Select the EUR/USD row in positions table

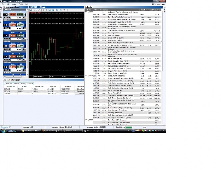click(x=44, y=89)
